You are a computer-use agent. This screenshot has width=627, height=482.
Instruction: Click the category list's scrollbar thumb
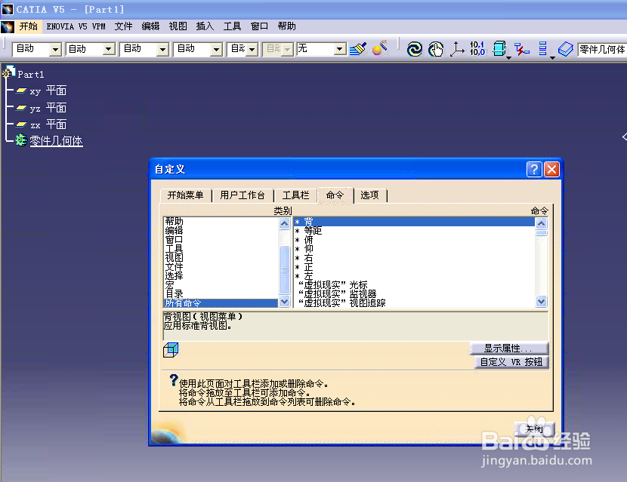284,270
